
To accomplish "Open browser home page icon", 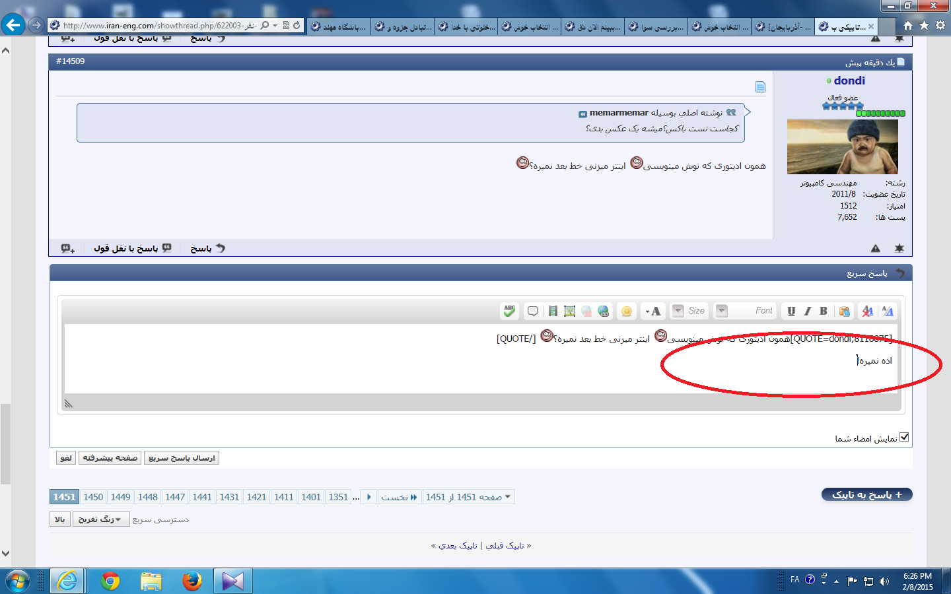I will click(x=908, y=25).
